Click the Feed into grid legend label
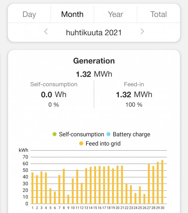Screen dimensions: 188x213 pyautogui.click(x=103, y=144)
